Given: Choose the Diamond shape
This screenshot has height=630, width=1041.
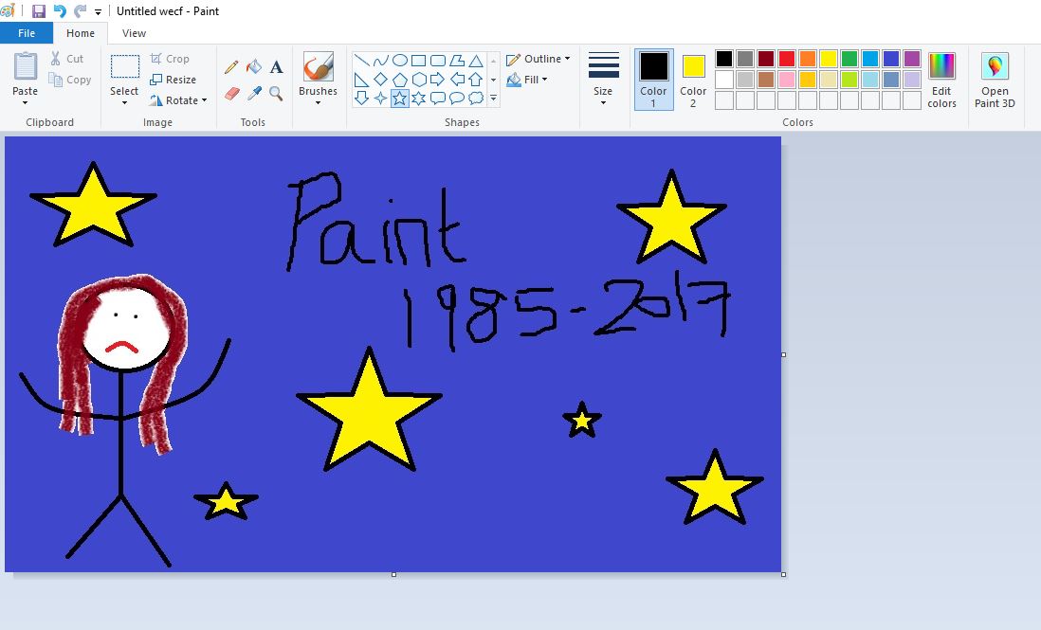Looking at the screenshot, I should pos(380,80).
